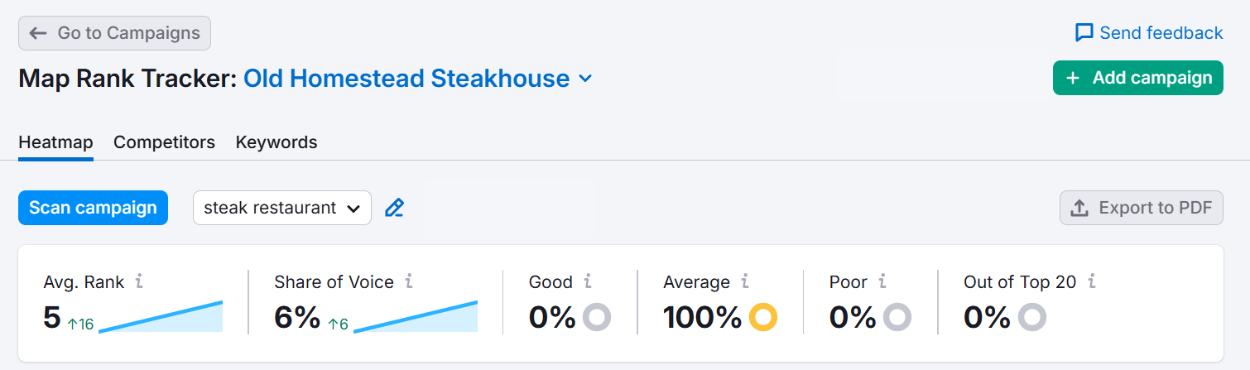Click the Avg. Rank info icon
1250x370 pixels.
pyautogui.click(x=139, y=282)
